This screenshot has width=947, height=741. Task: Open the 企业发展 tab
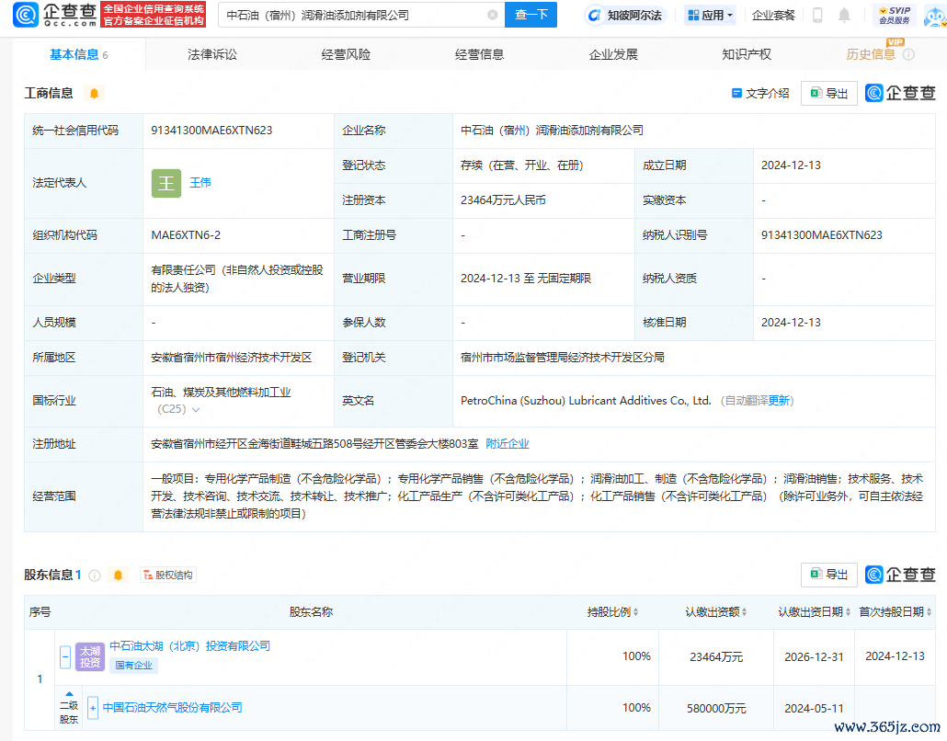[613, 54]
